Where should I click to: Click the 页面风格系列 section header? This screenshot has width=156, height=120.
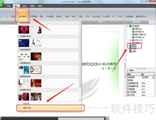[x=48, y=76]
